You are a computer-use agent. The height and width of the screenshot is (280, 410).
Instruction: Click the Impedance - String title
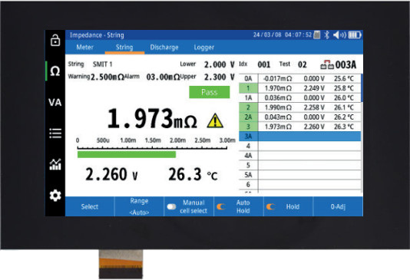(97, 35)
